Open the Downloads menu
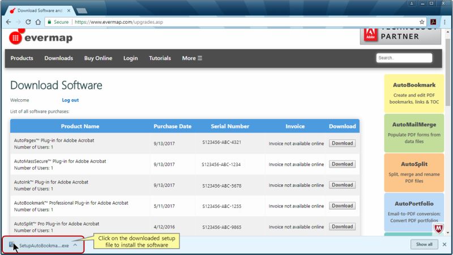The height and width of the screenshot is (255, 453). (59, 58)
